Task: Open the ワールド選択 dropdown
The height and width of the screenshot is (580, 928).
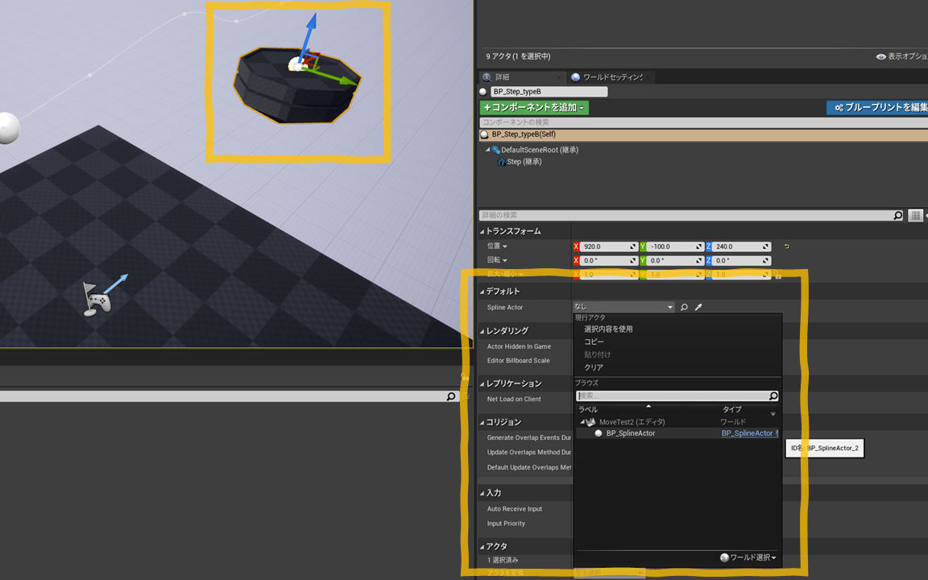Action: point(748,557)
